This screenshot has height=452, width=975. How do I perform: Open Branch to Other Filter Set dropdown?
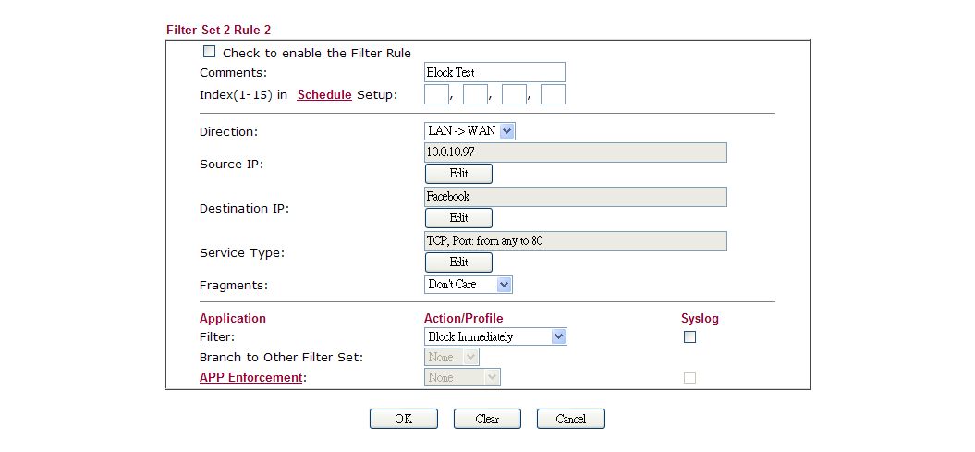[452, 357]
